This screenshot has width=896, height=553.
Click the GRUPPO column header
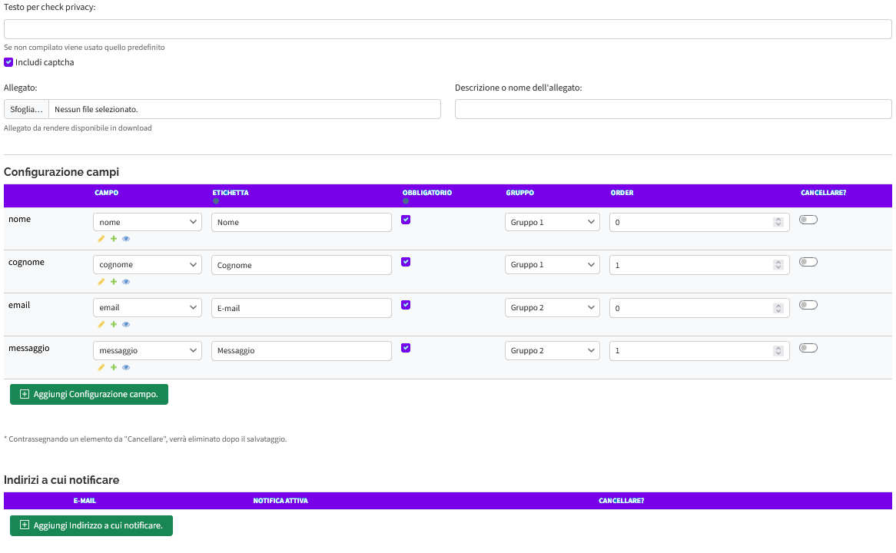520,193
